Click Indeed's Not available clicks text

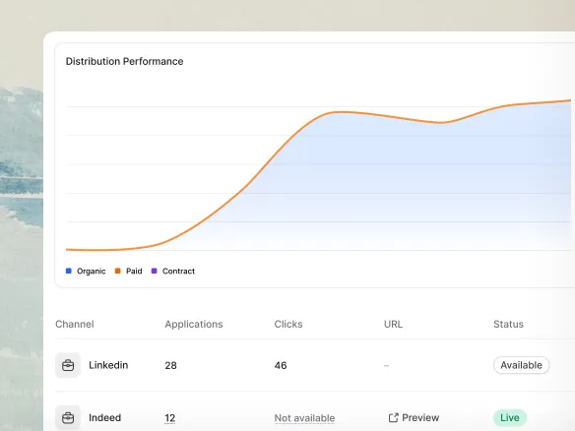(304, 418)
